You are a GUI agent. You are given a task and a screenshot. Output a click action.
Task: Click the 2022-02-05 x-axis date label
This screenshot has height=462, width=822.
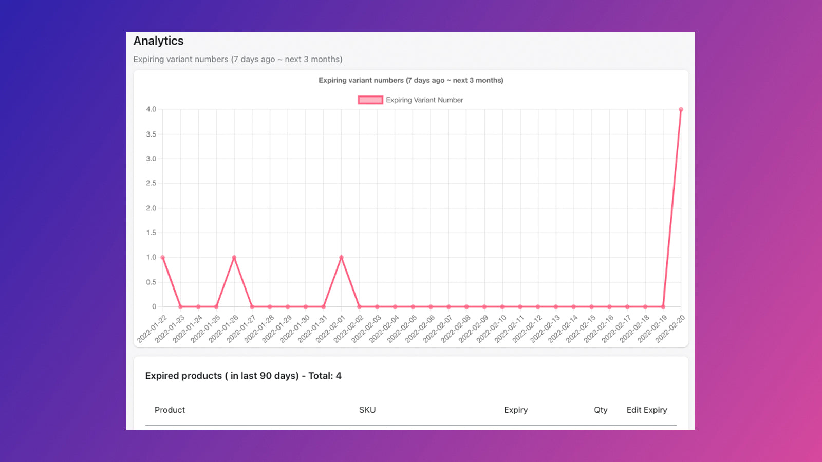click(x=402, y=329)
